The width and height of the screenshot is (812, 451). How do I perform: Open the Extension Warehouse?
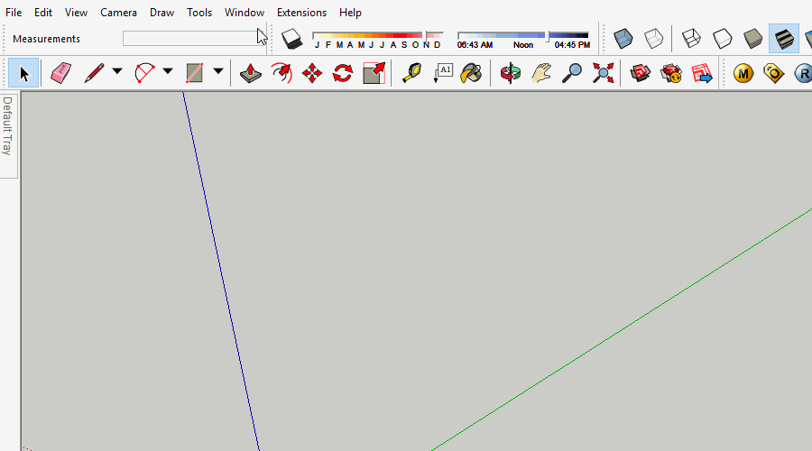671,73
